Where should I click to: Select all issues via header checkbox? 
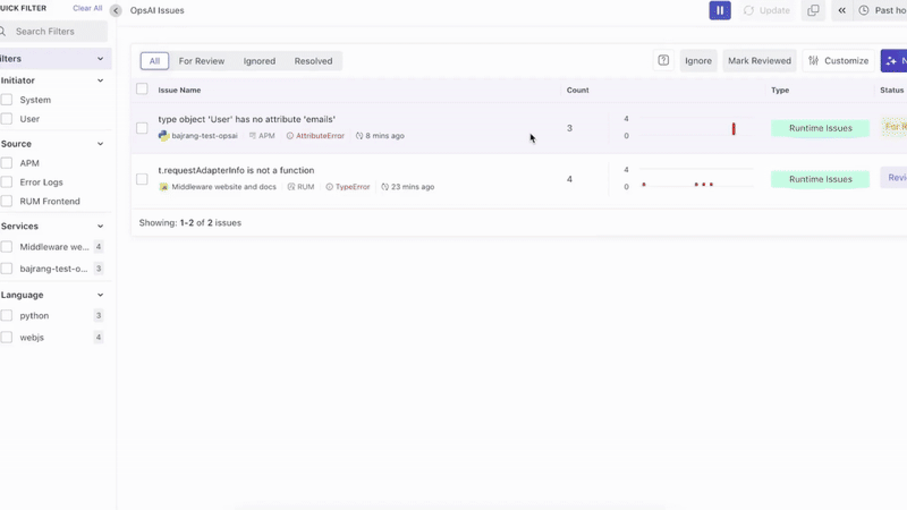[142, 89]
